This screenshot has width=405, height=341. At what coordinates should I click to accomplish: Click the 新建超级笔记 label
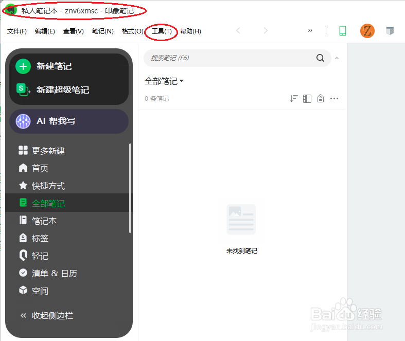coord(63,90)
